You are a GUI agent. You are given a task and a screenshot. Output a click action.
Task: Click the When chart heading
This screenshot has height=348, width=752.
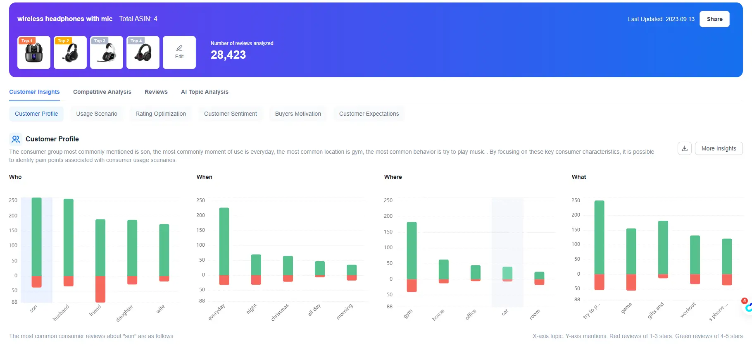[205, 177]
